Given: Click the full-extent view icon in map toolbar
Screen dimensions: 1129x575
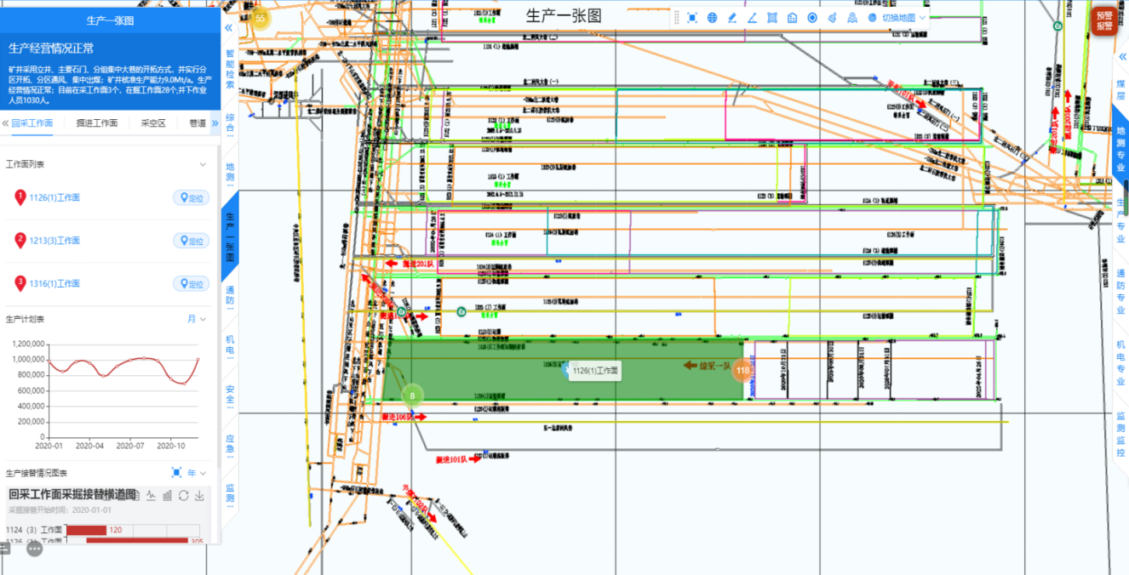Looking at the screenshot, I should 692,18.
